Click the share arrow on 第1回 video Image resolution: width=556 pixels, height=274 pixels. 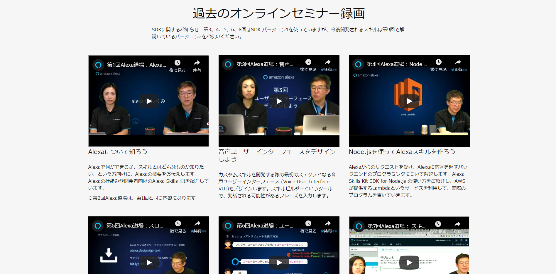click(x=197, y=63)
